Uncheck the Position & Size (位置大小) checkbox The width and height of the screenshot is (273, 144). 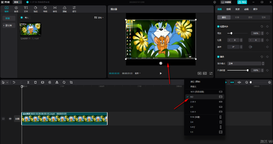pos(218,27)
